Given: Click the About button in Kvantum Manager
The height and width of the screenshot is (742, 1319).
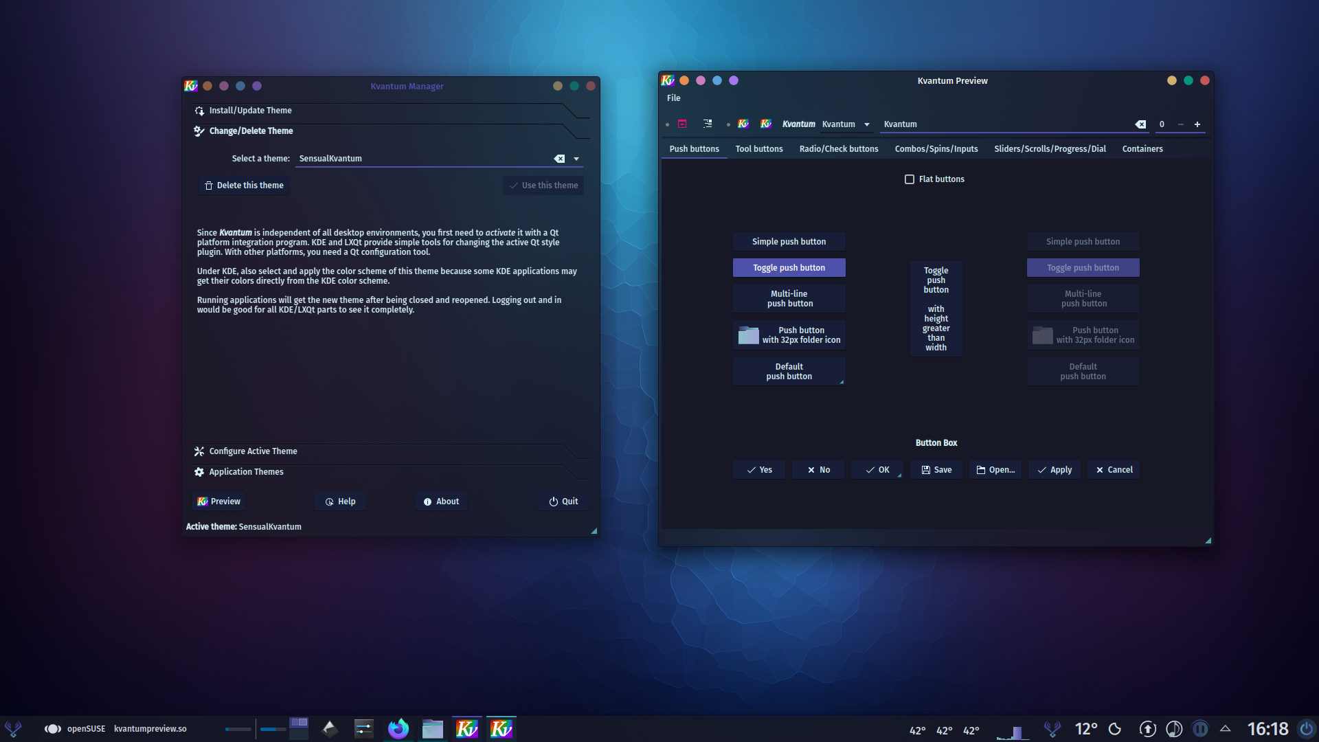Looking at the screenshot, I should [441, 502].
